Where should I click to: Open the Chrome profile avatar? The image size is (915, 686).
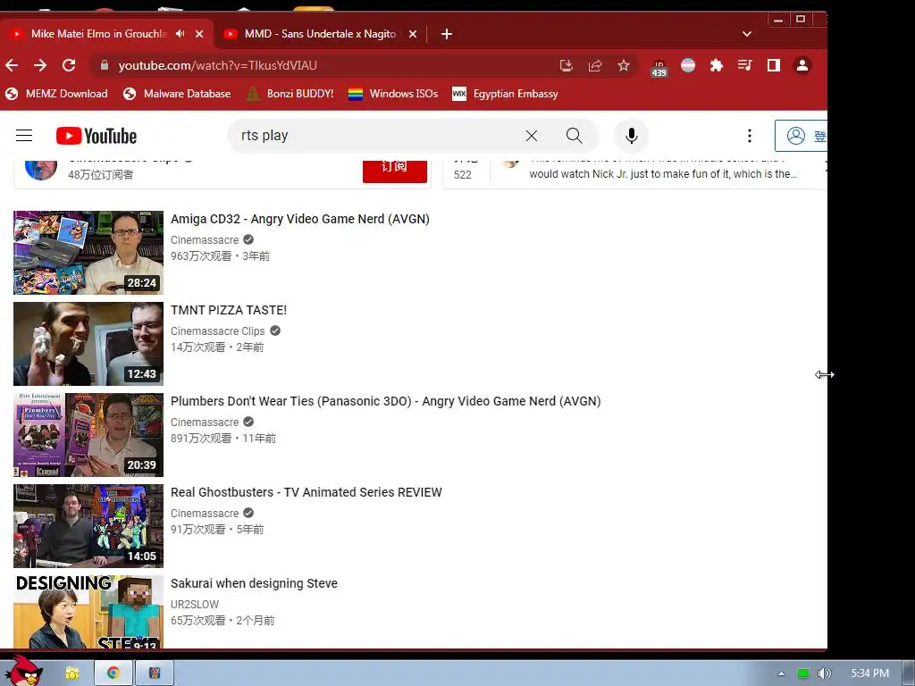[802, 65]
